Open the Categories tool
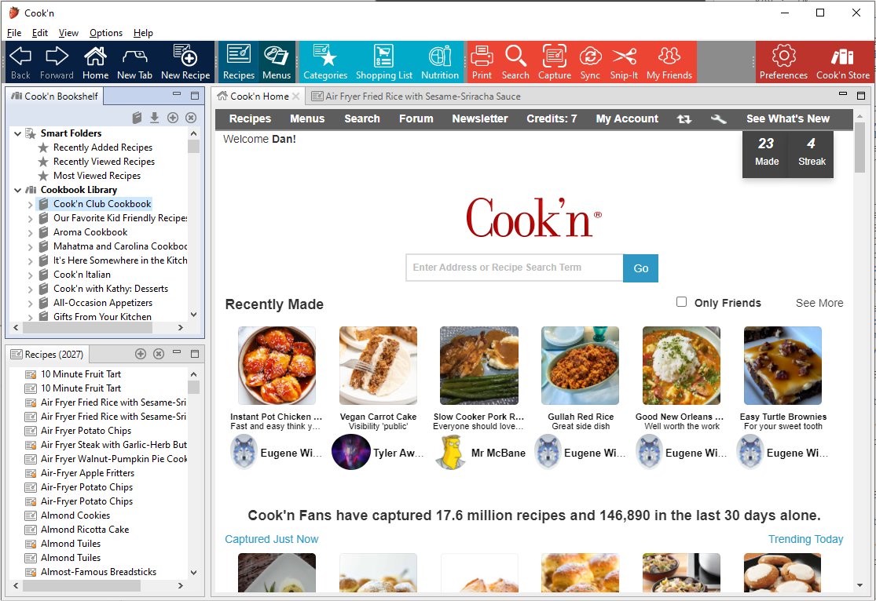Image resolution: width=876 pixels, height=601 pixels. coord(325,62)
